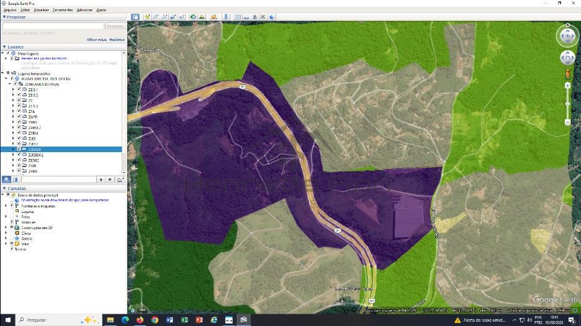The image size is (581, 326).
Task: Click the print icon in toolbar
Action: 246,17
